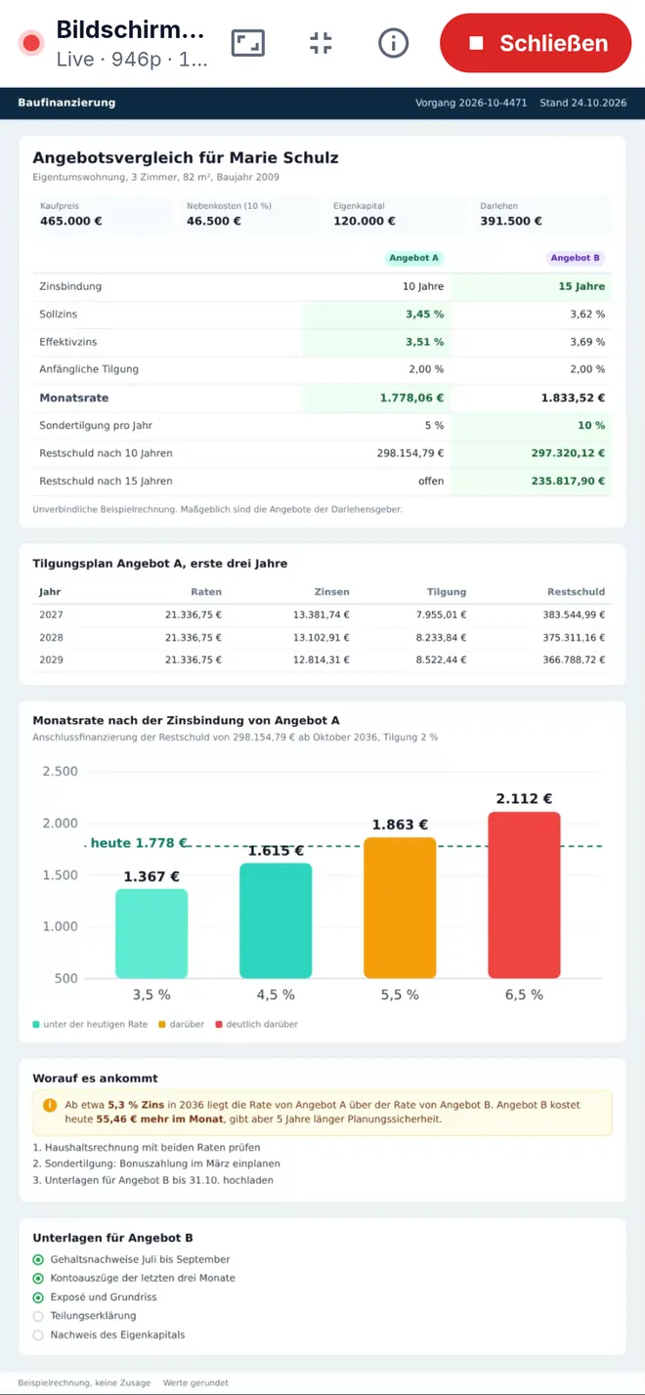Screen dimensions: 645x1395
Task: Click the Nebenkosten value 46.500 €
Action: [x=214, y=221]
